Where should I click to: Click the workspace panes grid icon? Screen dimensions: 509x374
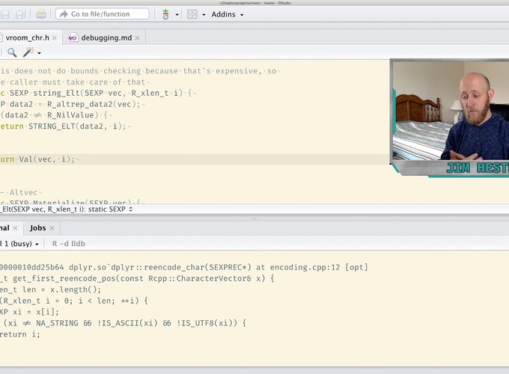(192, 14)
